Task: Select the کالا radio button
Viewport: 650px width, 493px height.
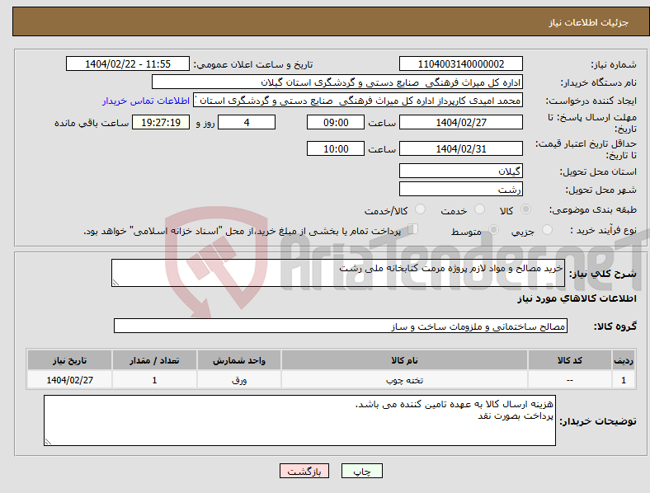Action: 525,209
